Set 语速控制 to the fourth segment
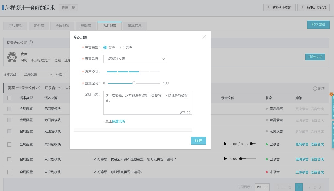 pos(144,72)
